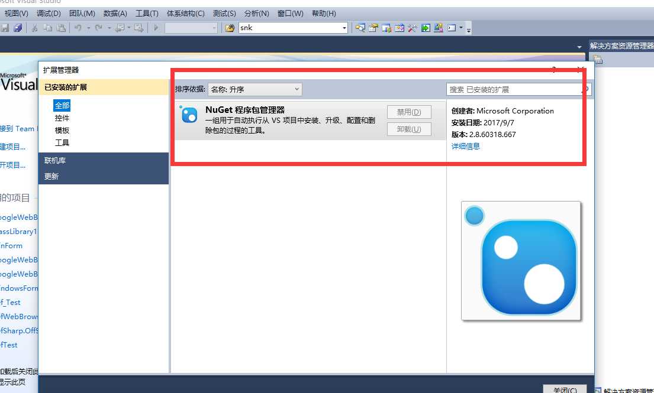The image size is (654, 393).
Task: Switch to the 更新 section
Action: (104, 176)
